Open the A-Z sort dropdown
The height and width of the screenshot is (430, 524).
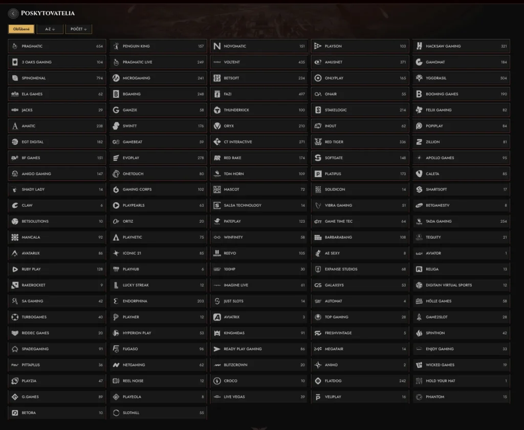[x=50, y=29]
